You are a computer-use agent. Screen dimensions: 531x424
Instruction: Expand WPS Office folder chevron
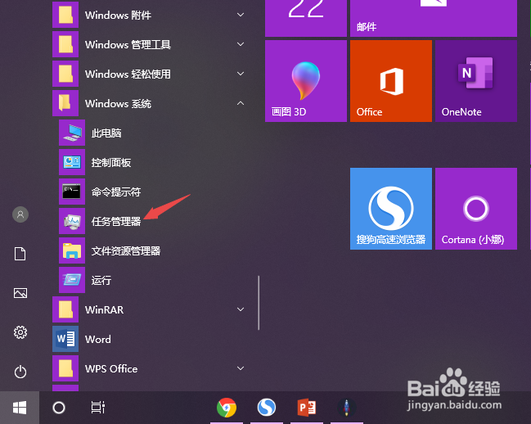[241, 368]
